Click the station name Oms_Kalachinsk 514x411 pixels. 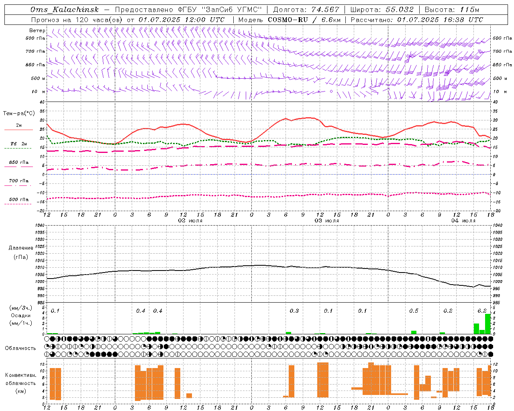point(64,10)
